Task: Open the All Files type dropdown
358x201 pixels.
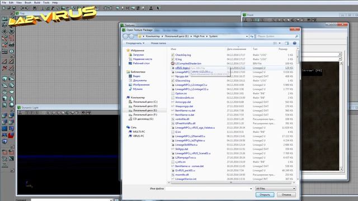Action: point(275,189)
